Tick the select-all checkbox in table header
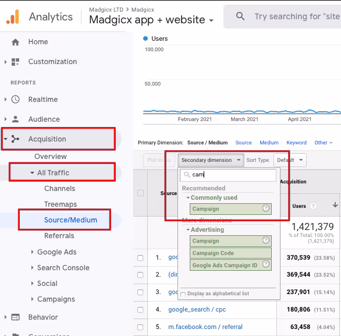 coord(140,193)
